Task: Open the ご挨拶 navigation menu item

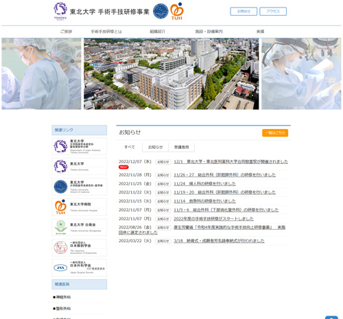Action: coord(66,32)
